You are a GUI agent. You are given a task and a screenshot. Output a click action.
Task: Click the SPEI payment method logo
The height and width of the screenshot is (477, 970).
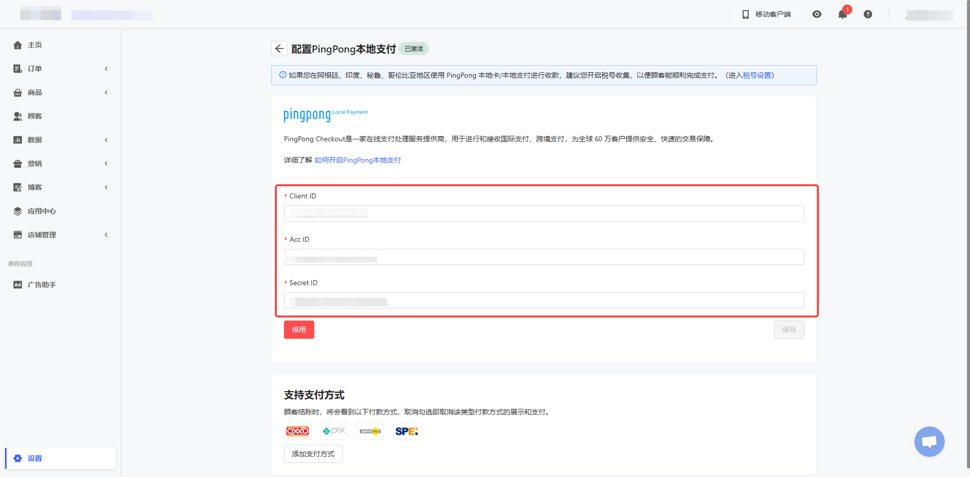click(x=407, y=431)
